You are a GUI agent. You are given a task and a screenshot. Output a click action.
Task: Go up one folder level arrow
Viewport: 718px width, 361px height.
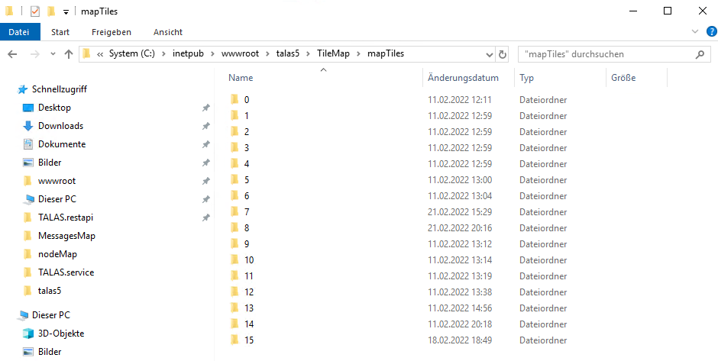[69, 54]
